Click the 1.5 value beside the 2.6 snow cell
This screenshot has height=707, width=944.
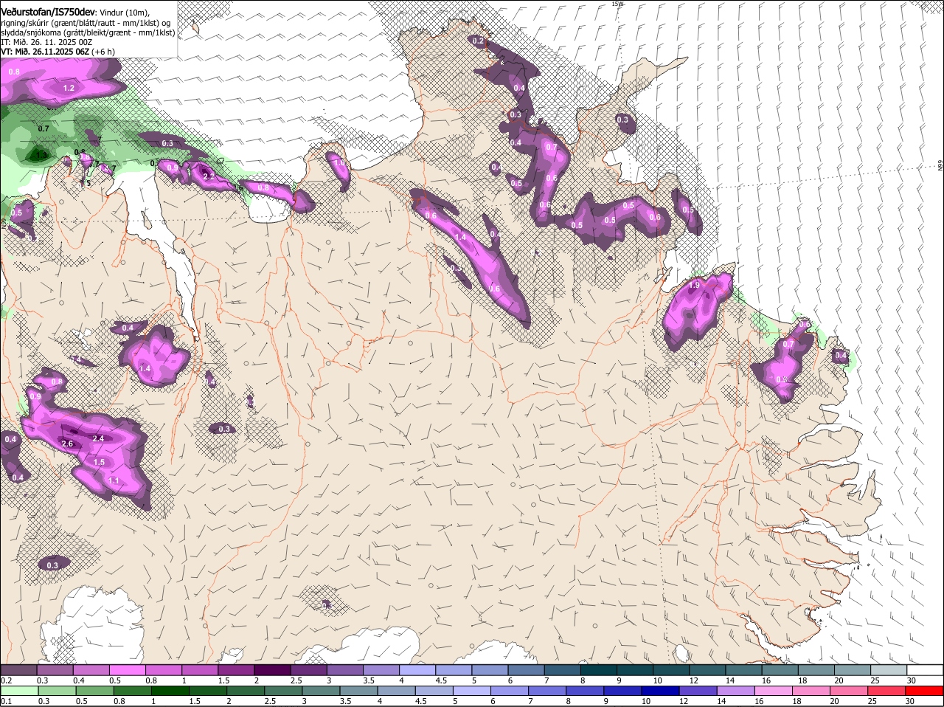(100, 462)
